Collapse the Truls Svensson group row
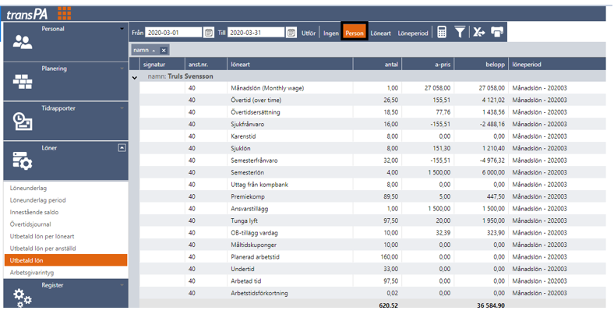 pyautogui.click(x=135, y=77)
